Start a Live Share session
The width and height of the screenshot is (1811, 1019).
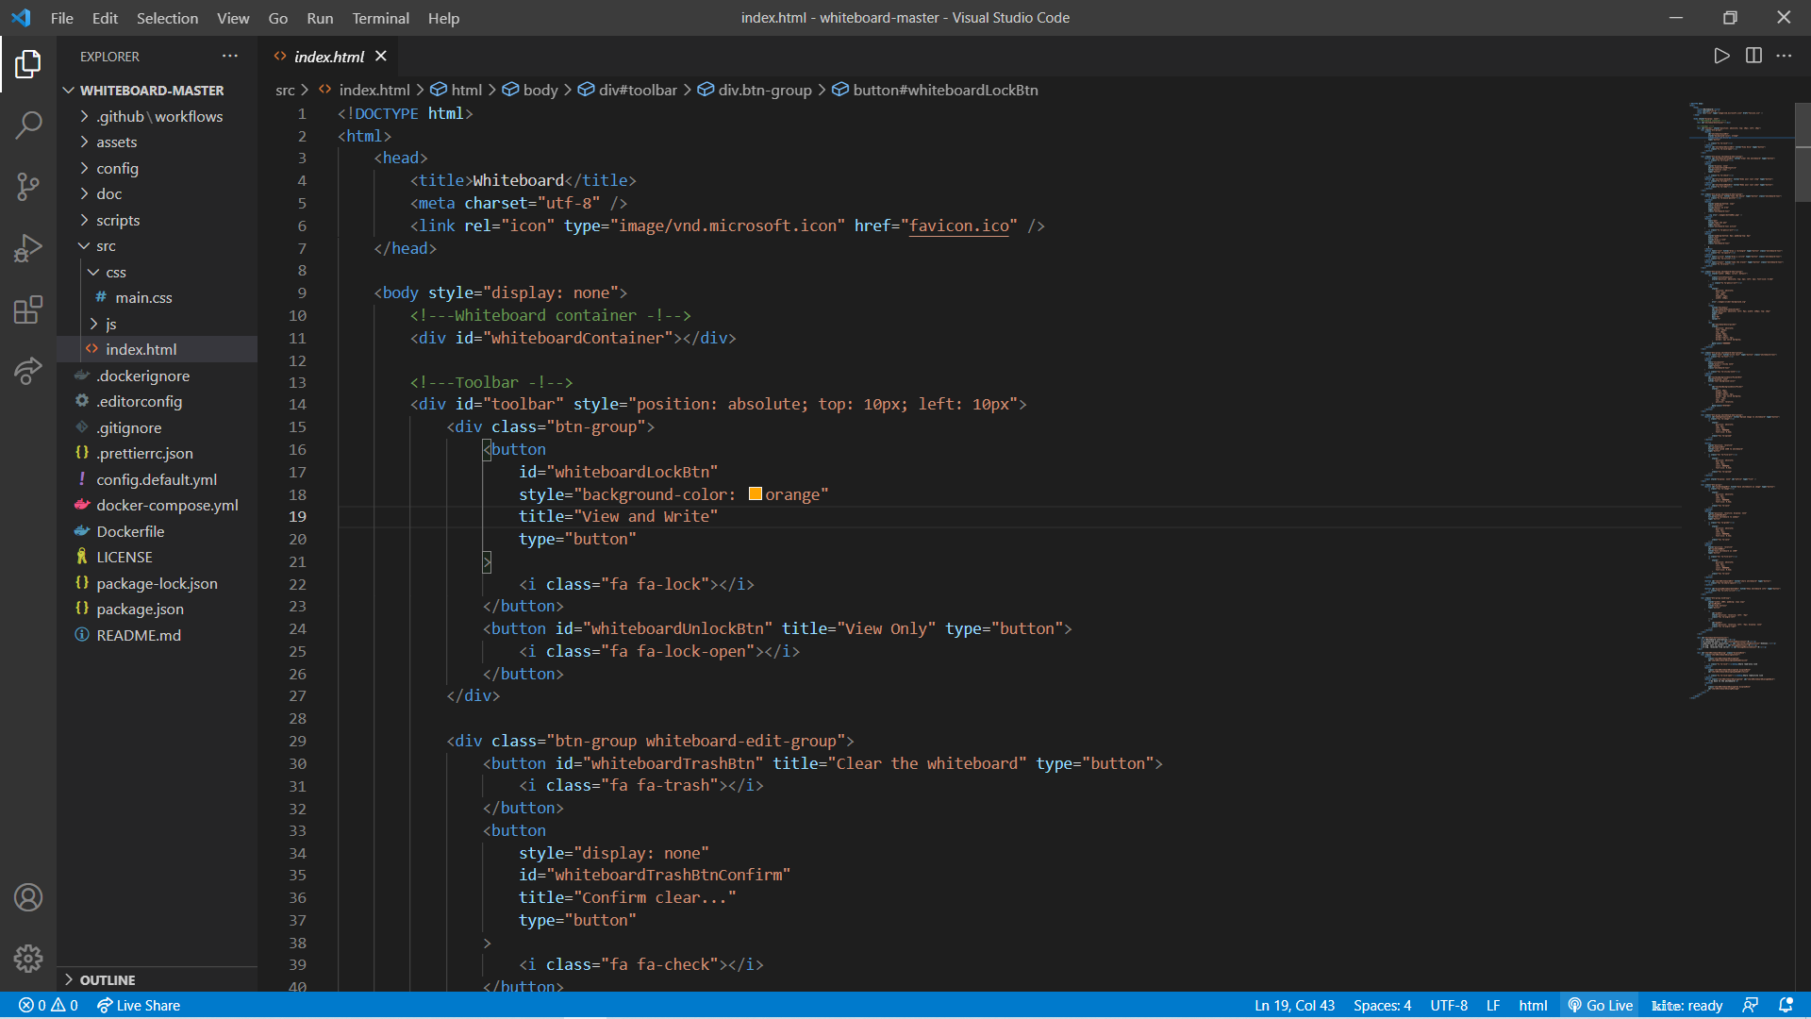point(138,1005)
